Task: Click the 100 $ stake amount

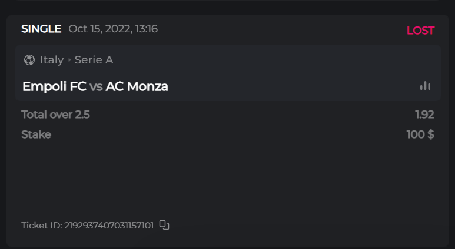Action: coord(420,134)
